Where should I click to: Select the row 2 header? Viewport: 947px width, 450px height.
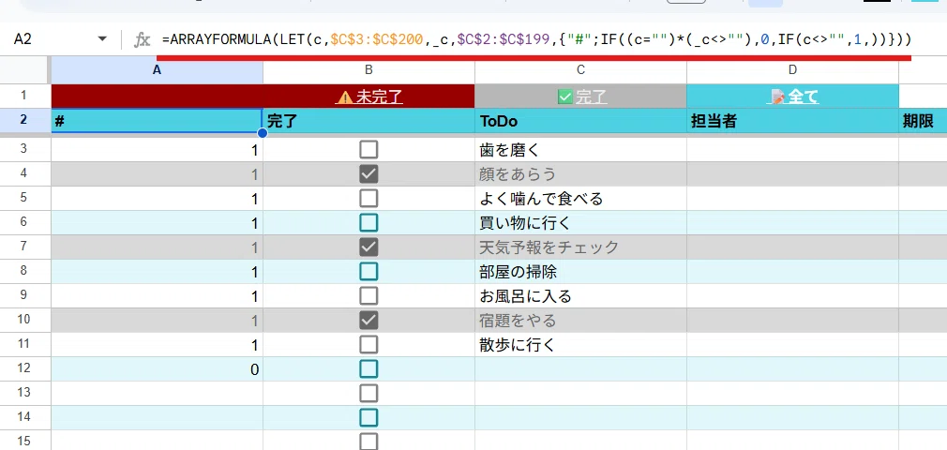24,120
